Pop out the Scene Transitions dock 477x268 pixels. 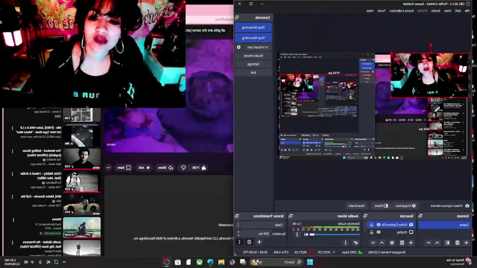[237, 216]
